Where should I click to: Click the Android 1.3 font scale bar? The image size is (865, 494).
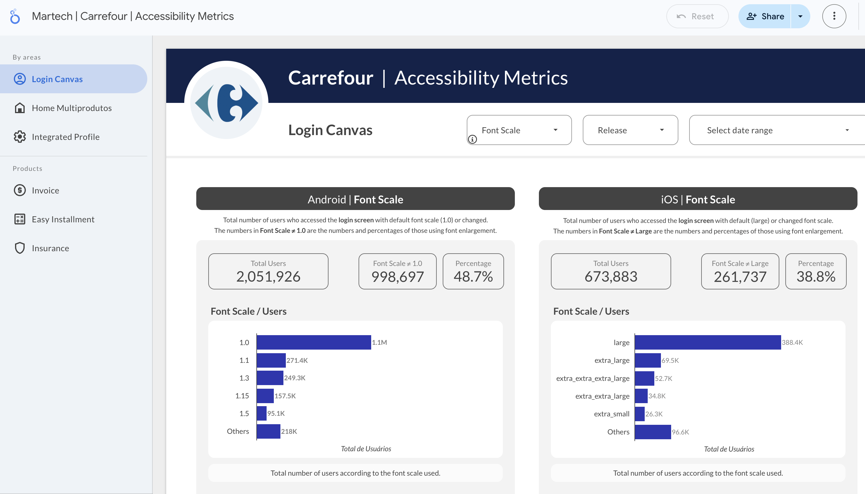click(x=270, y=378)
